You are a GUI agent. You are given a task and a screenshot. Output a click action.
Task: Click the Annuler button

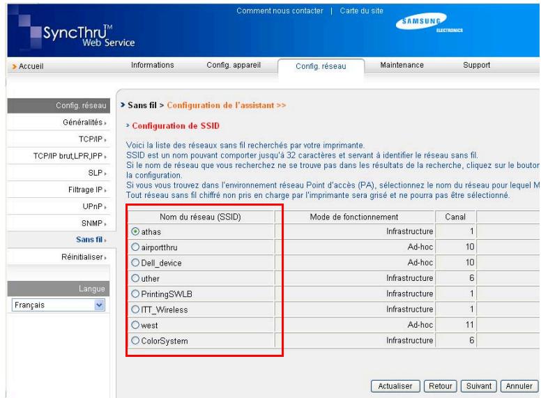[x=519, y=386]
